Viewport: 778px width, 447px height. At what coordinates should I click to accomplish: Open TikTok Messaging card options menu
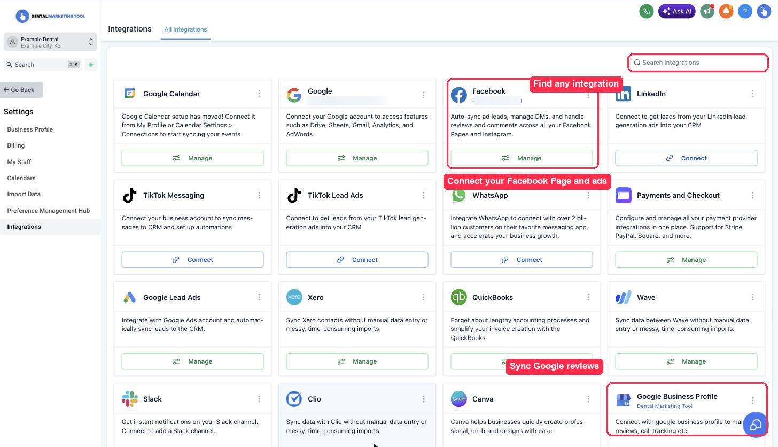coord(259,195)
